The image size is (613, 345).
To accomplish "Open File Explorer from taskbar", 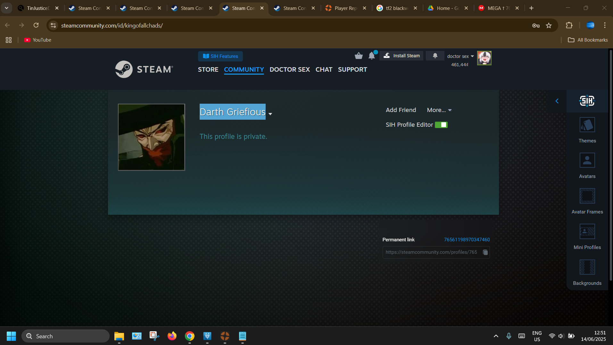I will click(119, 336).
